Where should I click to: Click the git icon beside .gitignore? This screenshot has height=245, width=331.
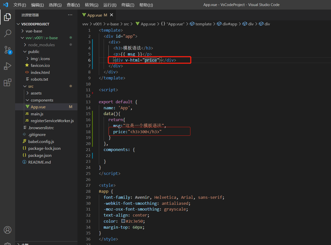click(24, 134)
